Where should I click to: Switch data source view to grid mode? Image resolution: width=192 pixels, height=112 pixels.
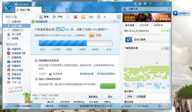coord(167,48)
